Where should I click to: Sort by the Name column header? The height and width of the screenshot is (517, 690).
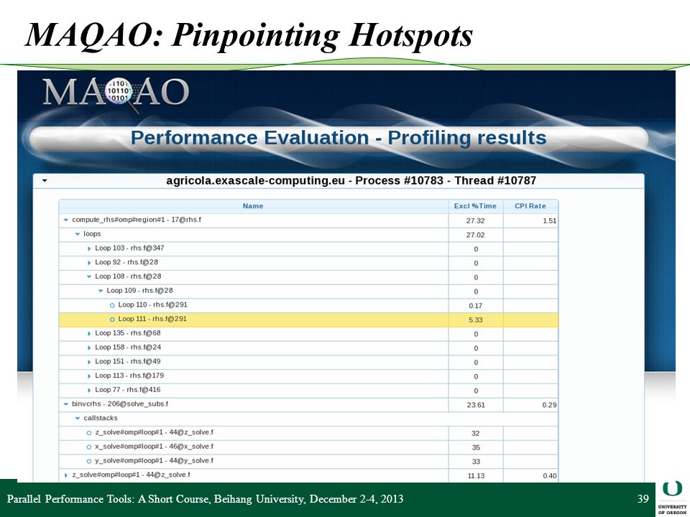253,206
